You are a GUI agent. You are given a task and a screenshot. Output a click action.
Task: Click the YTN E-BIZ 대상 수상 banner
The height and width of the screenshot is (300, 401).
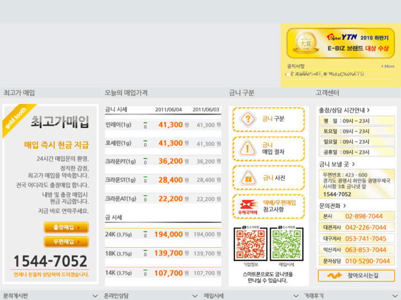[x=341, y=43]
